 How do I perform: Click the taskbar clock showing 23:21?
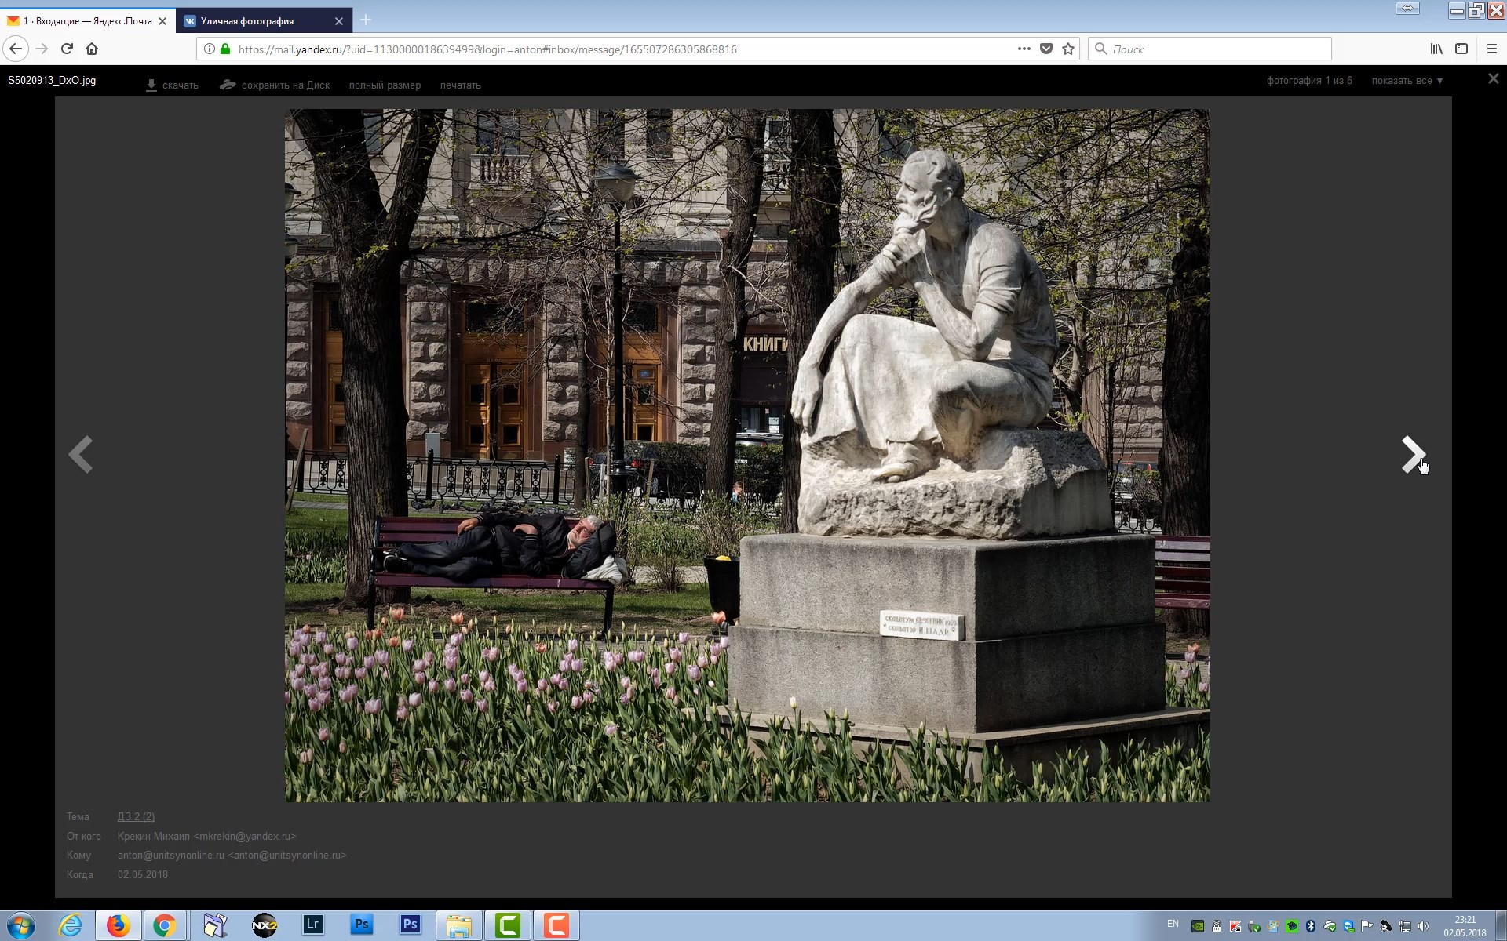coord(1465,926)
